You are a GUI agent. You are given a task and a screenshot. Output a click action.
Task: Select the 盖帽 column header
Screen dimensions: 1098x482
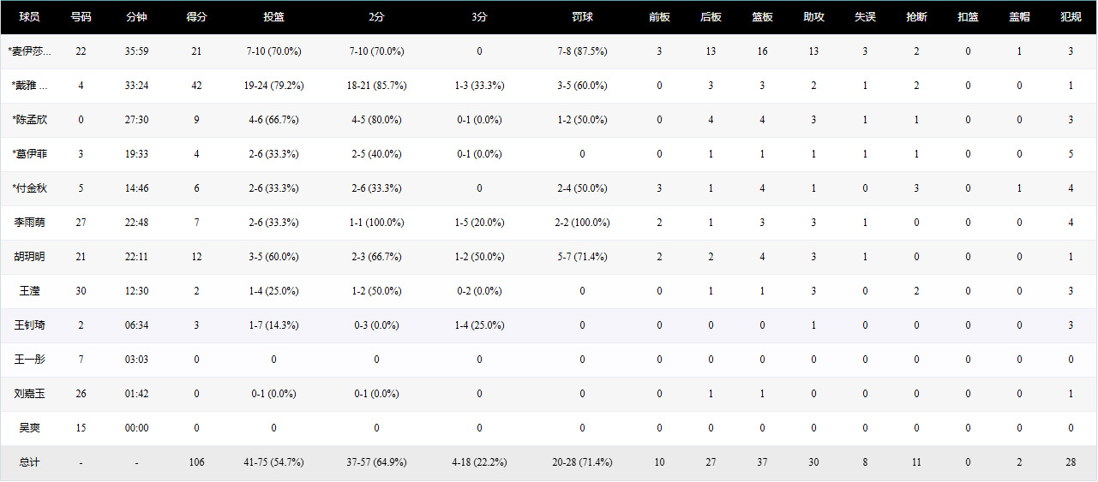pos(1019,17)
